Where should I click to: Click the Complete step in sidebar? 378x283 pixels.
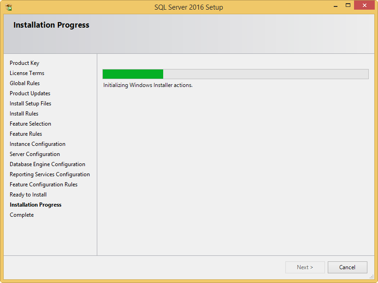pyautogui.click(x=22, y=215)
